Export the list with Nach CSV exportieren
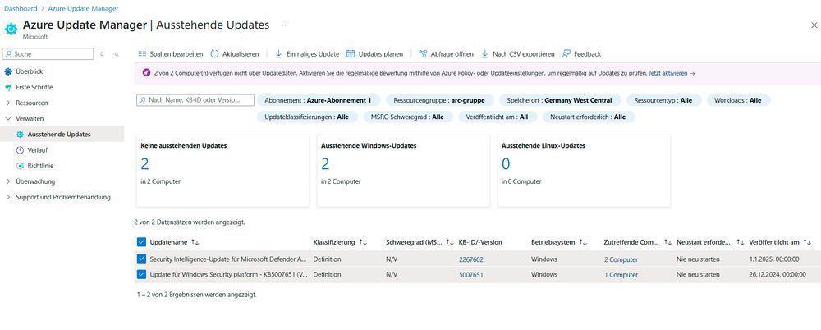 tap(517, 54)
